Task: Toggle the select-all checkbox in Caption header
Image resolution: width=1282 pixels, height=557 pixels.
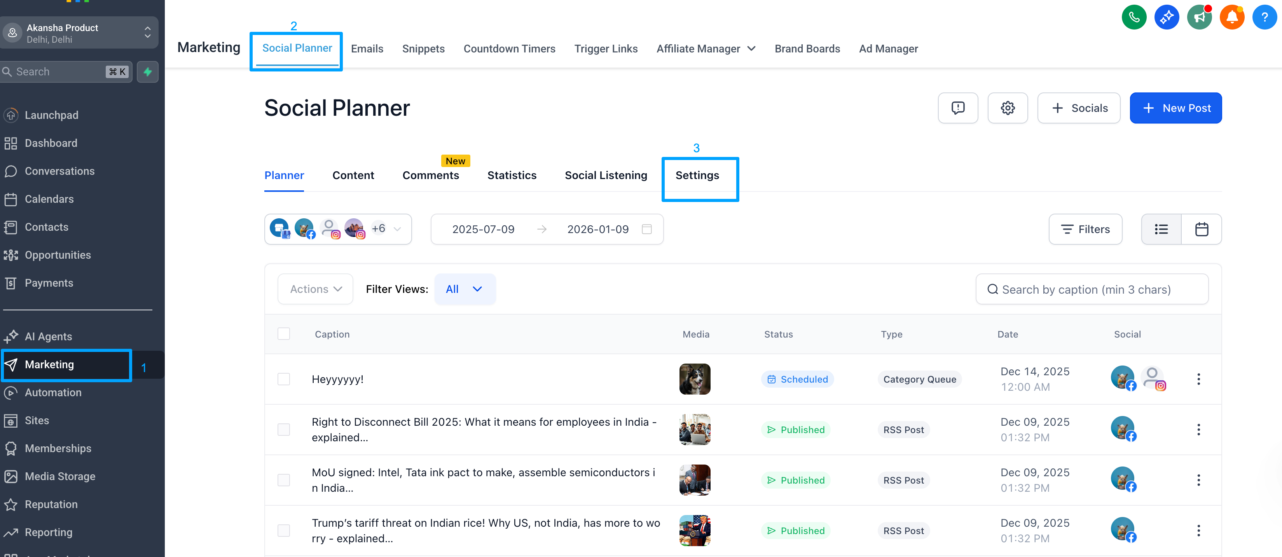Action: point(284,334)
